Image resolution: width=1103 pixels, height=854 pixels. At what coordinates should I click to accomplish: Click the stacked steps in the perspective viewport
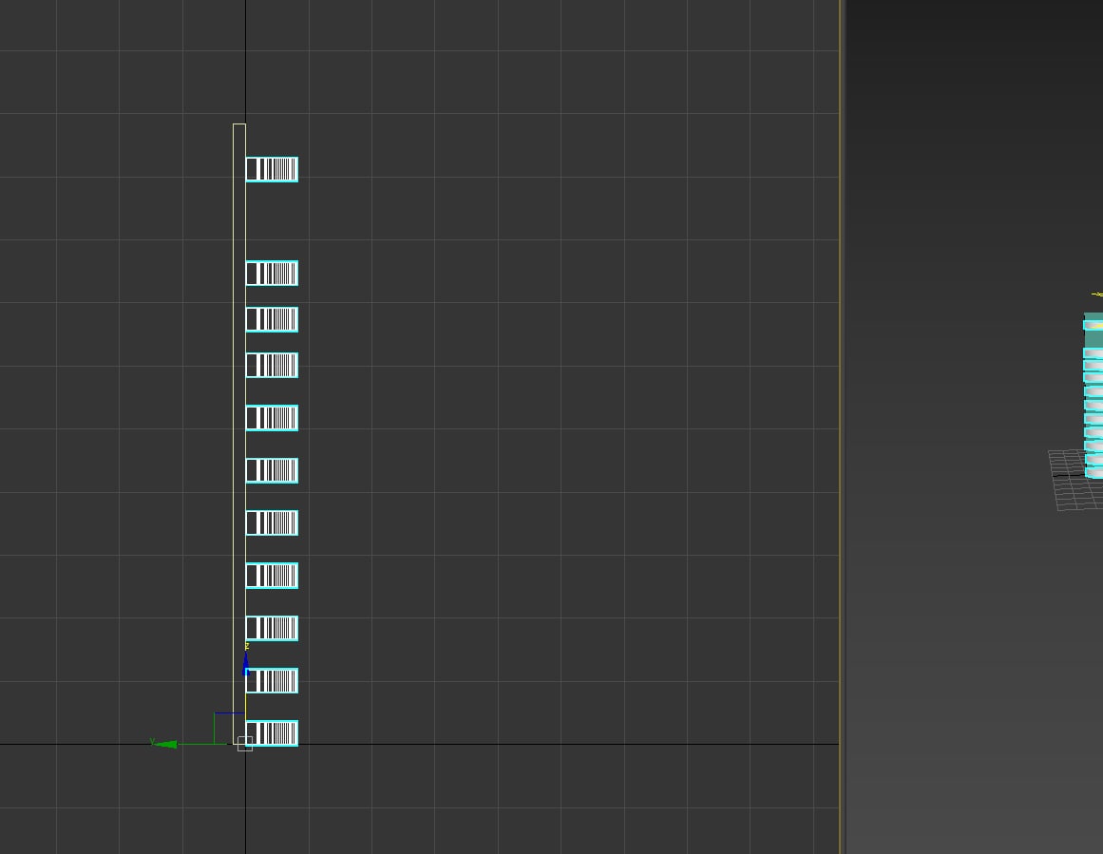coord(1093,397)
